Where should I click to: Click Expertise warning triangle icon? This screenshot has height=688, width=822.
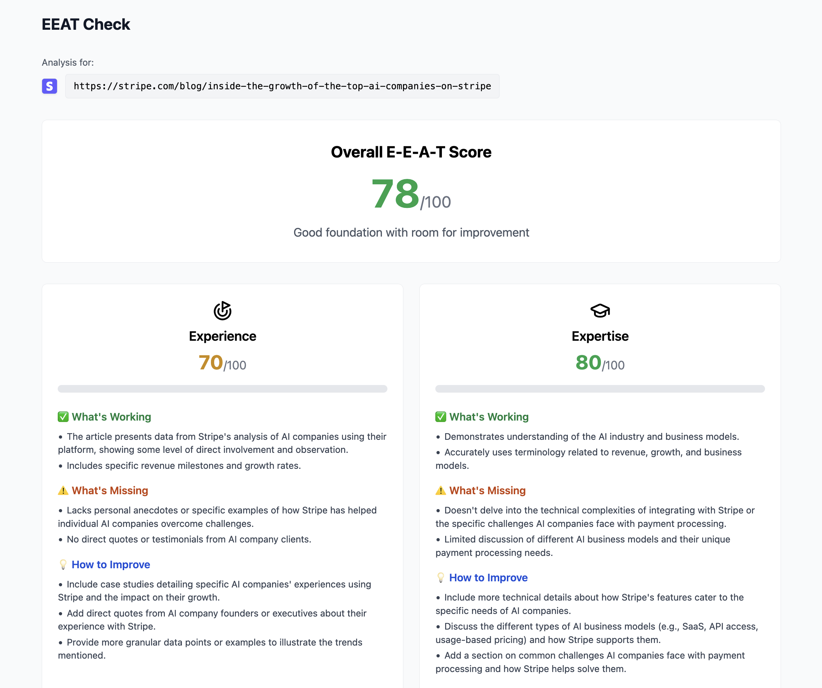point(441,491)
